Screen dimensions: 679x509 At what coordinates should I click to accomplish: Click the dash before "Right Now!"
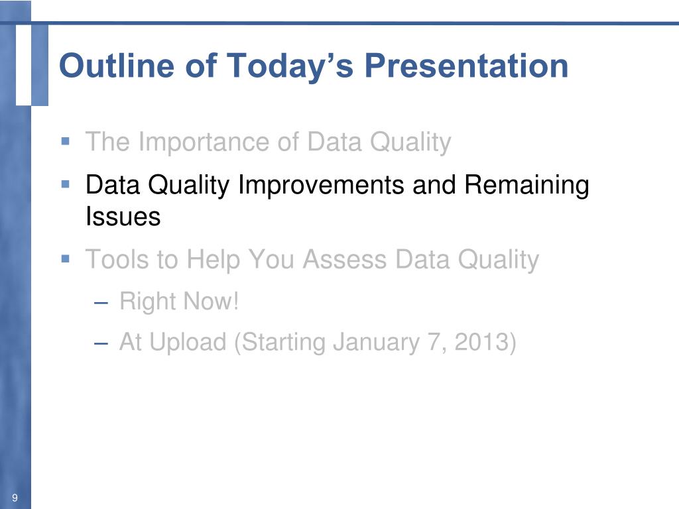coord(101,302)
